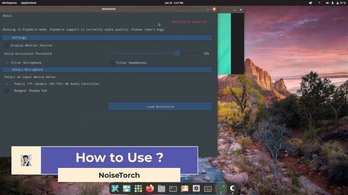Minimize the NoiseTorch window
Screen dimensions: 348x195
pos(208,9)
